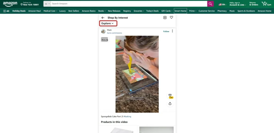Click the heart icon beside Shop By Interest
The width and height of the screenshot is (274, 133).
click(x=172, y=17)
